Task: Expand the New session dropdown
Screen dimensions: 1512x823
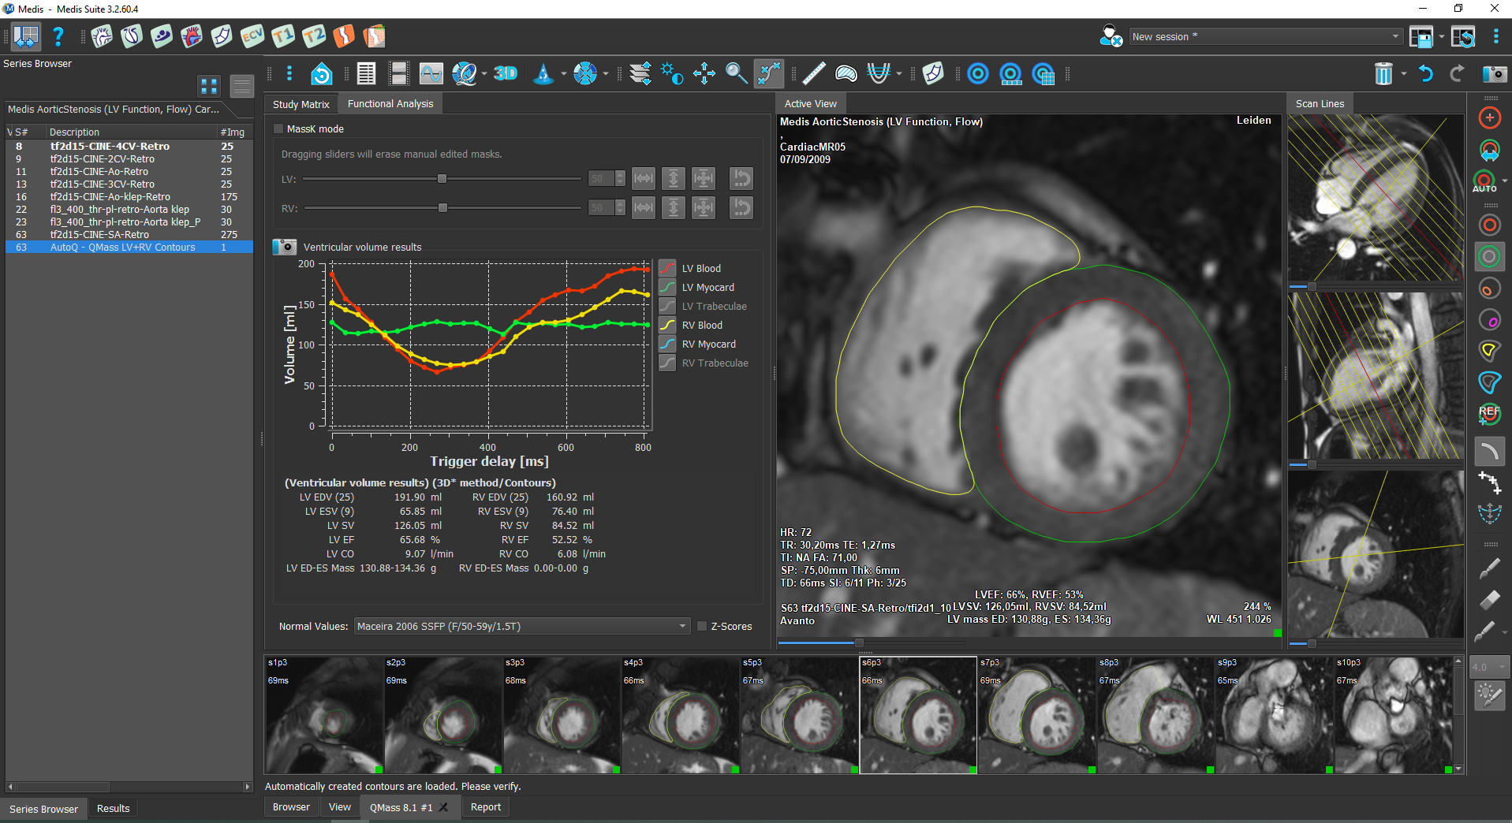Action: point(1394,37)
